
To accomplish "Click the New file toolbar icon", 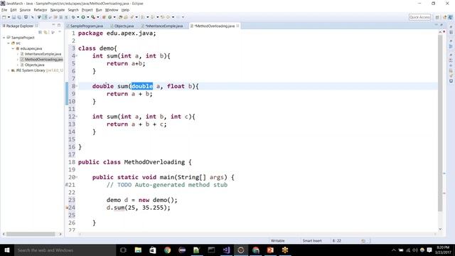I will click(4, 17).
